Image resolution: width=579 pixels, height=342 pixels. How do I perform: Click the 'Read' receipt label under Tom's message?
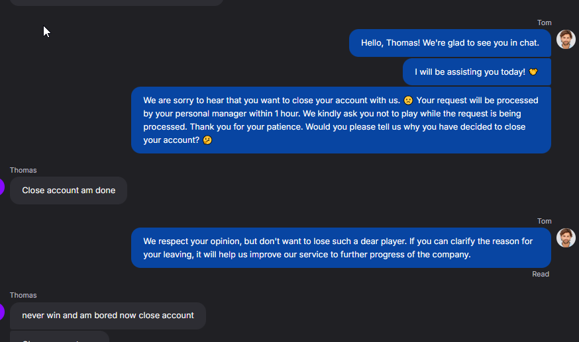(541, 274)
